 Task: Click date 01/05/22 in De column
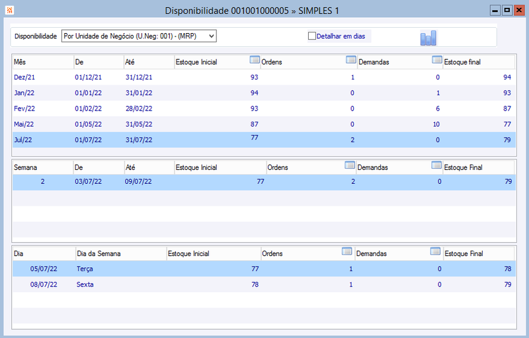pos(88,124)
